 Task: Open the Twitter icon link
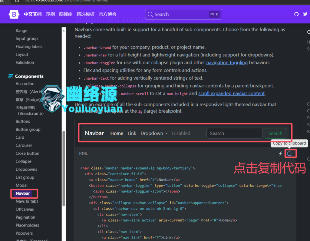[x=305, y=14]
